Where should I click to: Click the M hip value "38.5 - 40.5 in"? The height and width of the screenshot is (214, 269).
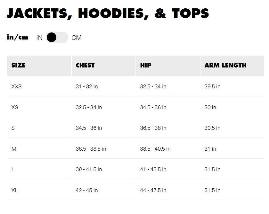[155, 149]
